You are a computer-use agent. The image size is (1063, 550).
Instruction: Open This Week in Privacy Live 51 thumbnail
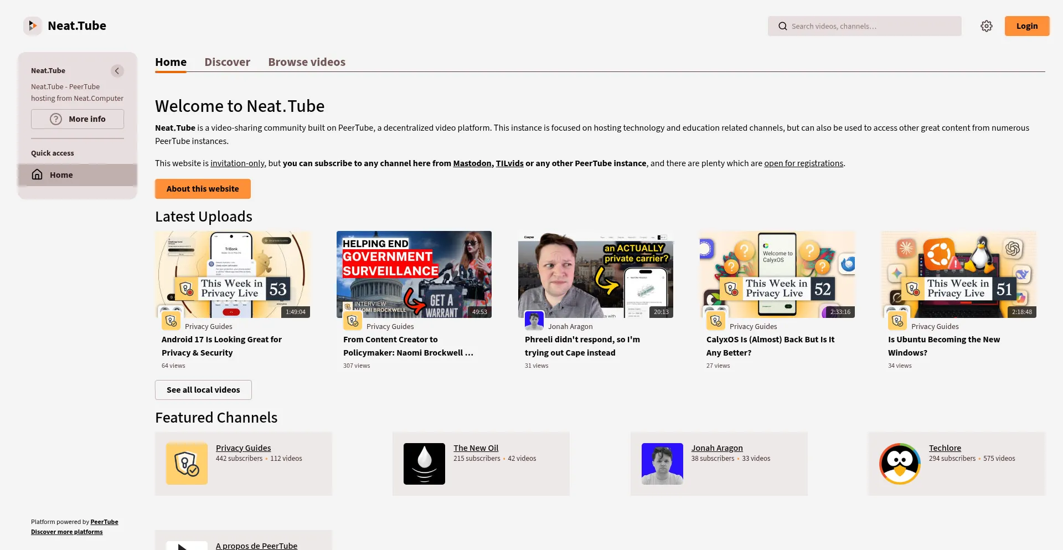pyautogui.click(x=959, y=274)
